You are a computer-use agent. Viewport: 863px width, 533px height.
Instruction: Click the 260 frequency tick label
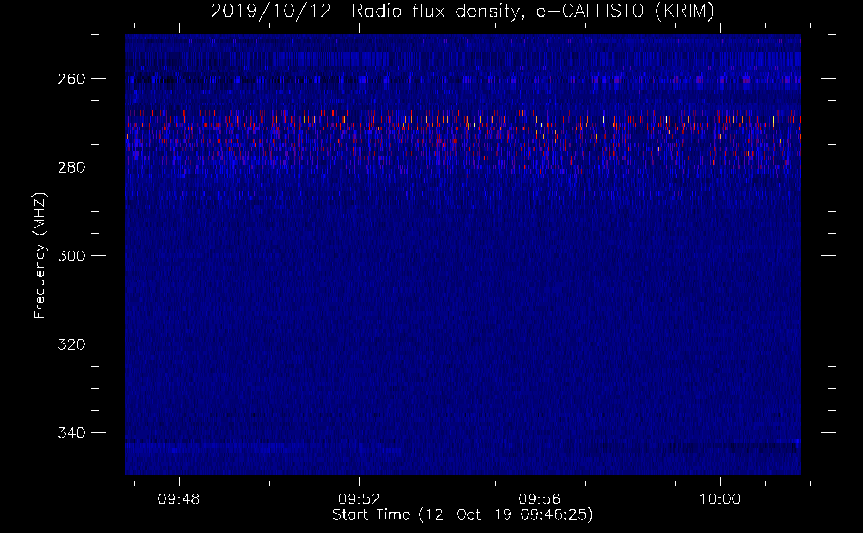71,79
